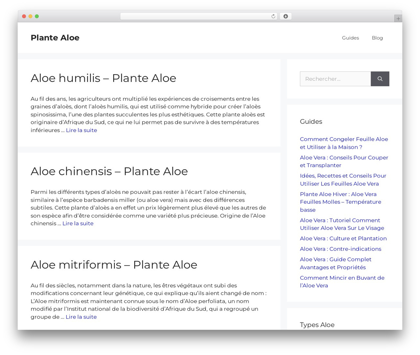Screen dimensions: 420x355
Task: Open the browser downloads icon
Action: coord(285,16)
